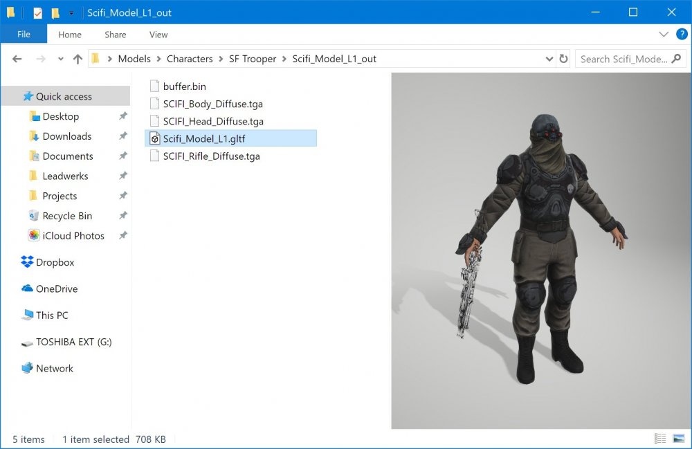Refresh the current folder view

tap(563, 59)
